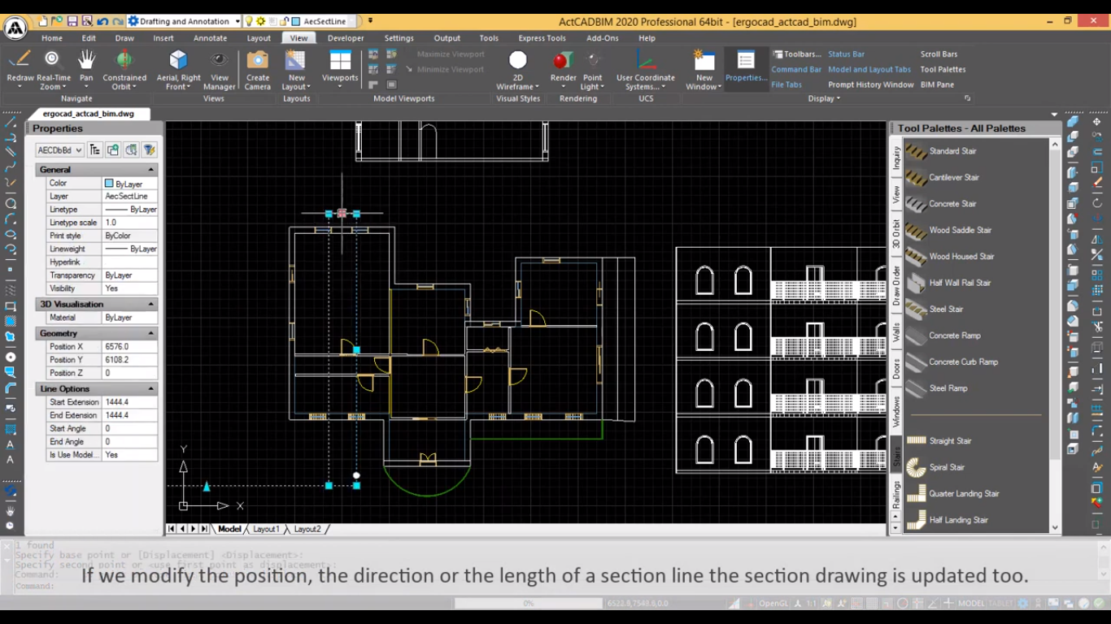Click the Linetype scale value 1.0
Viewport: 1111px width, 624px height.
[x=129, y=223]
